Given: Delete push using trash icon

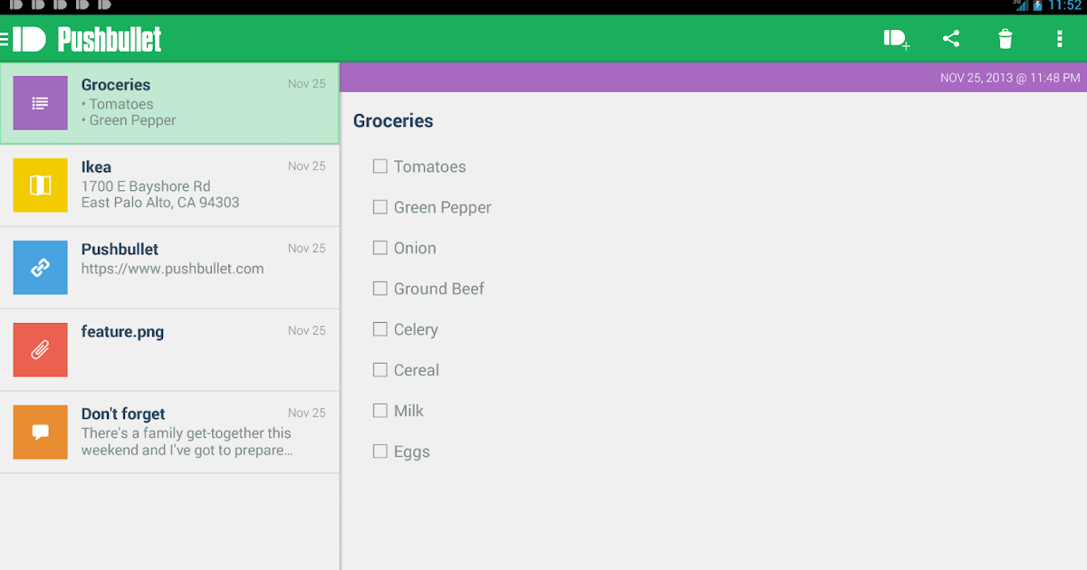Looking at the screenshot, I should click(x=1005, y=39).
